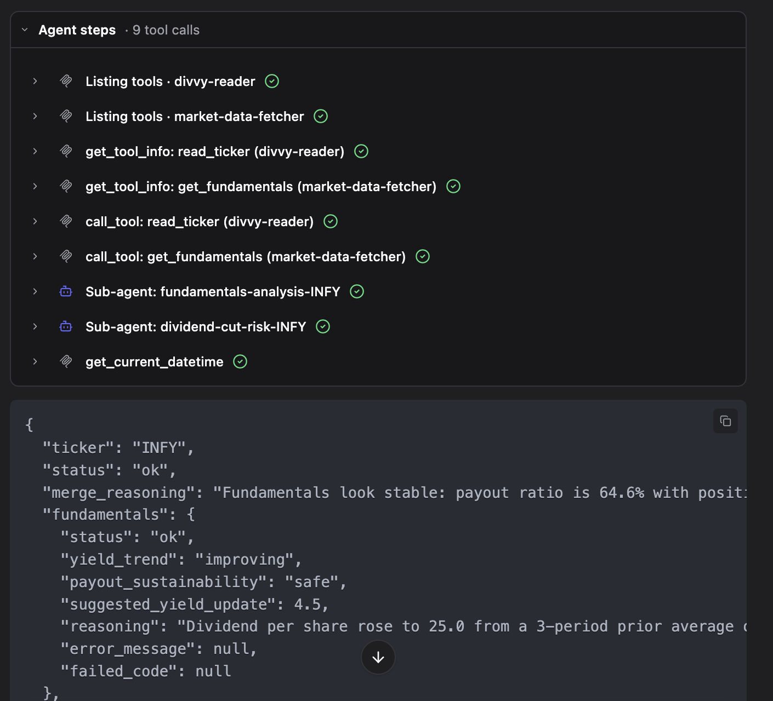This screenshot has width=773, height=701.
Task: Click success checkmark on call_tool get_fundamentals
Action: click(x=423, y=256)
